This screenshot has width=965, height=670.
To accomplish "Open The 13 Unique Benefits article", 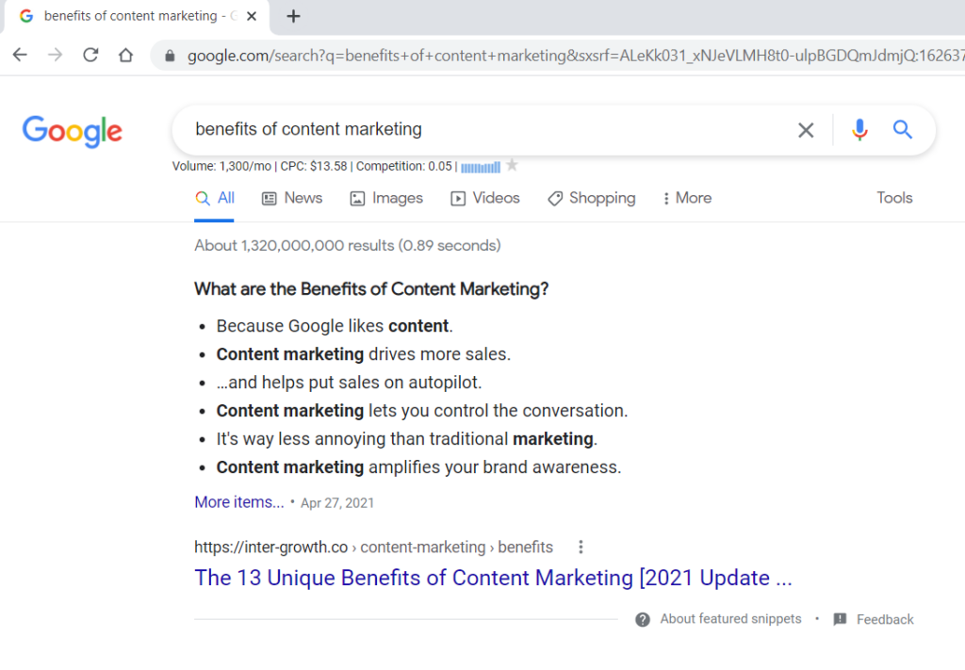I will pyautogui.click(x=493, y=578).
